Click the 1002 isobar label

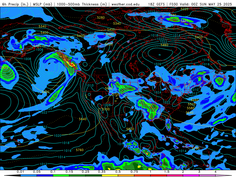click(15, 46)
